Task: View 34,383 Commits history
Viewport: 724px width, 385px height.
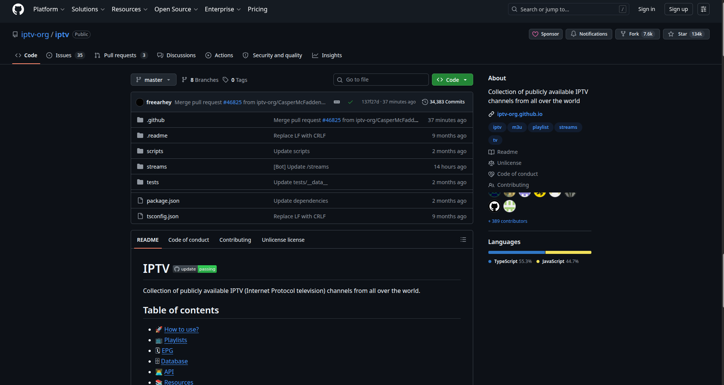Action: (443, 102)
